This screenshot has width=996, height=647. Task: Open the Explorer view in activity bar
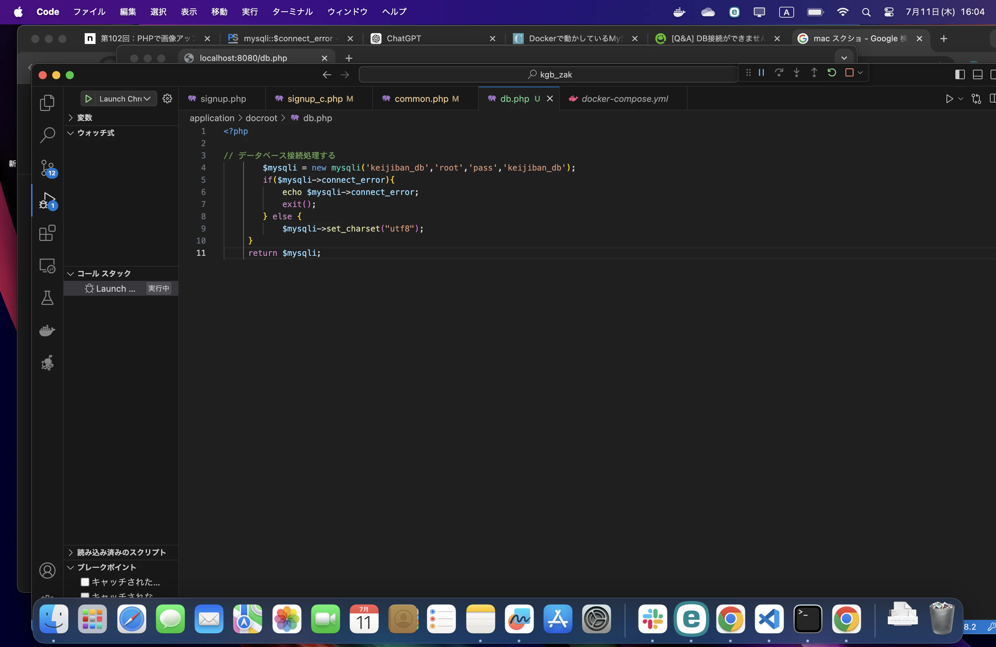click(47, 103)
